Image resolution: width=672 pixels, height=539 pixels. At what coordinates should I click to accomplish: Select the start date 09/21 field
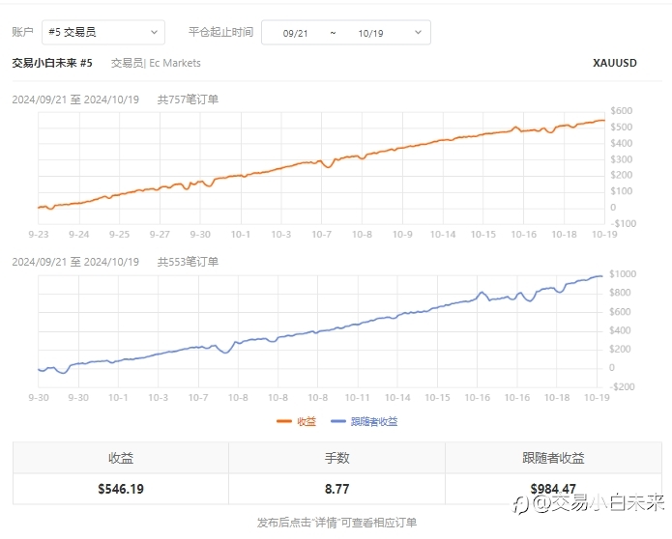(295, 34)
